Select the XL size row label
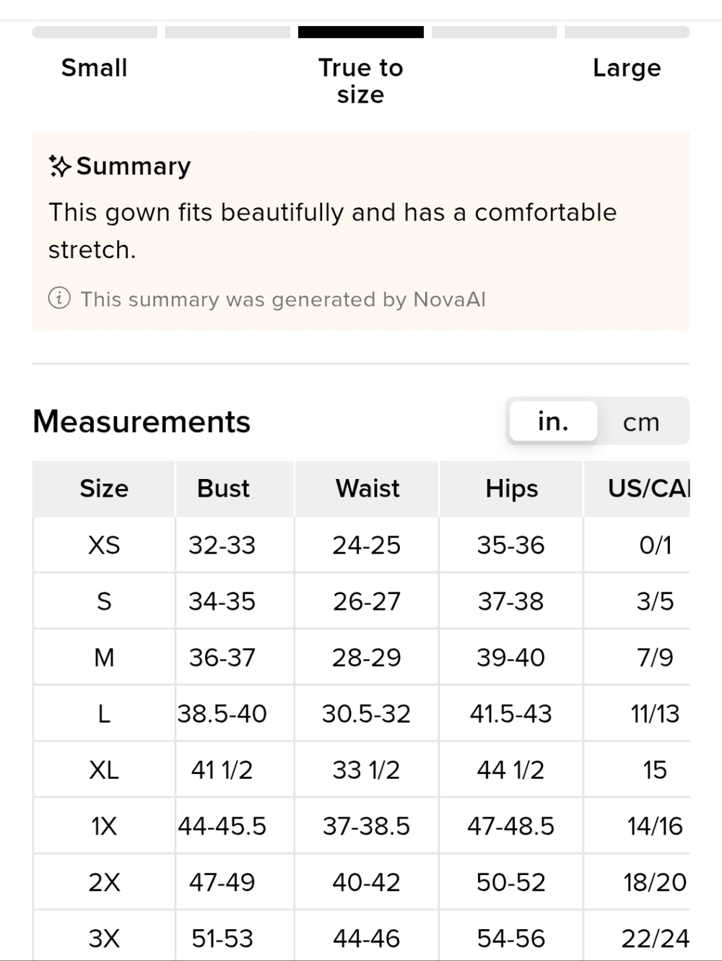 tap(104, 770)
